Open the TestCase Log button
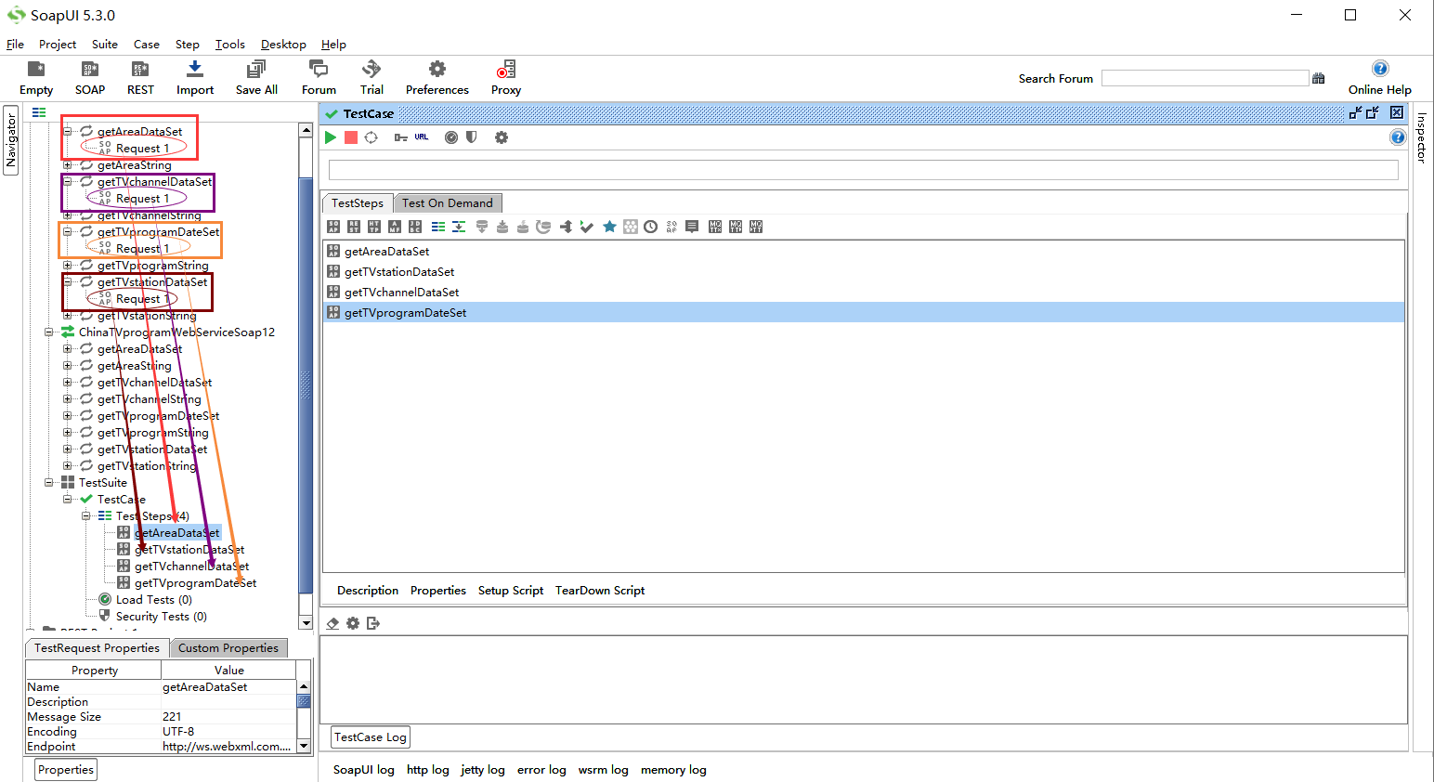Viewport: 1434px width, 782px height. click(x=370, y=737)
